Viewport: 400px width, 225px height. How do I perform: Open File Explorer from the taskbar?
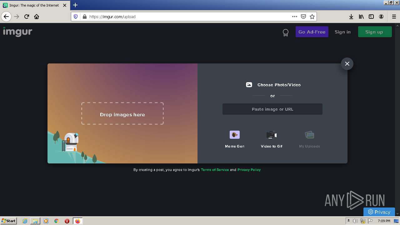pos(35,221)
